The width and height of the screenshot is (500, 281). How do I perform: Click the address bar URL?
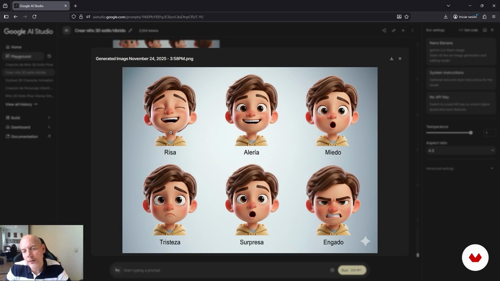click(x=148, y=17)
